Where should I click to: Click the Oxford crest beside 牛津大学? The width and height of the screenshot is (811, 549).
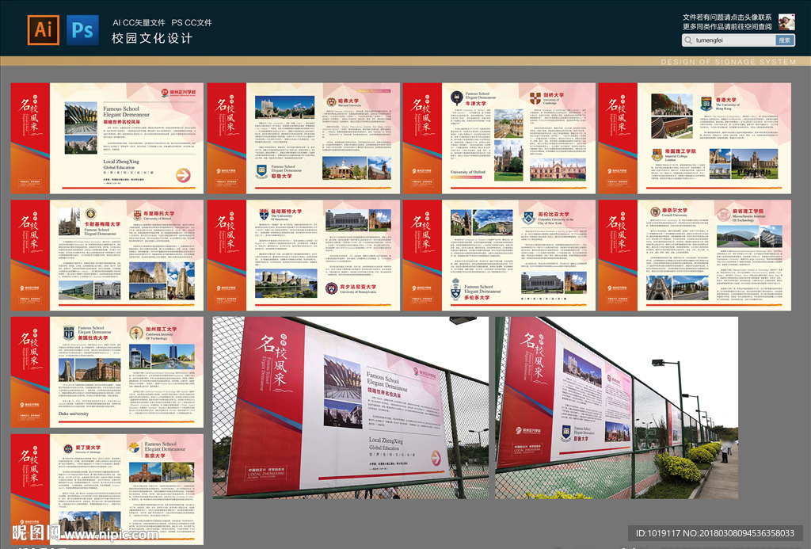(456, 97)
